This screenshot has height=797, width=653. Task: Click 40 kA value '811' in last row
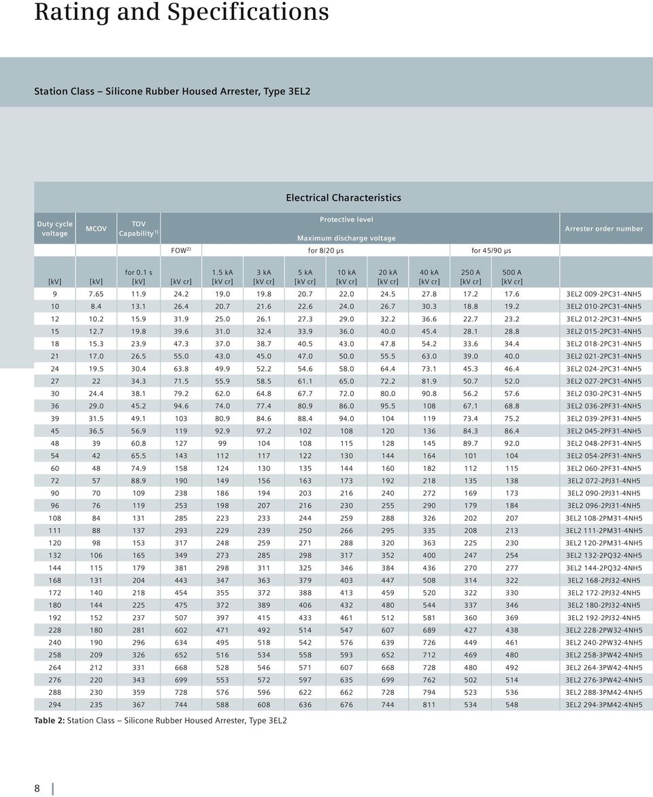[429, 705]
